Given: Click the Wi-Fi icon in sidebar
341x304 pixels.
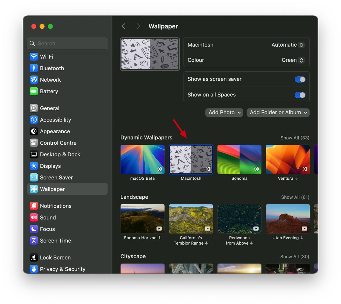Looking at the screenshot, I should (34, 57).
